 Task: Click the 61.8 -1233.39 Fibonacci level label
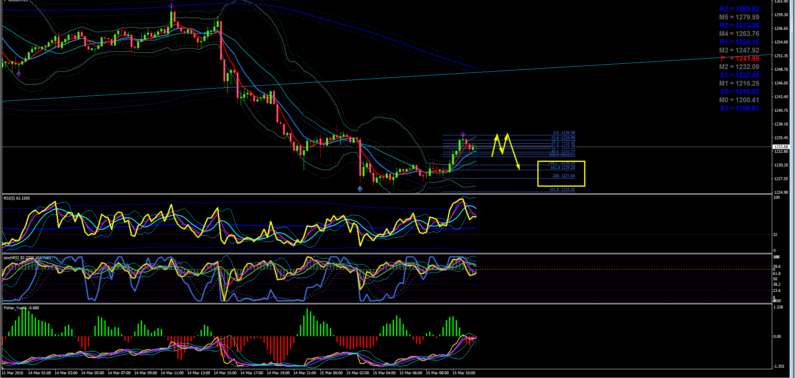[x=563, y=146]
